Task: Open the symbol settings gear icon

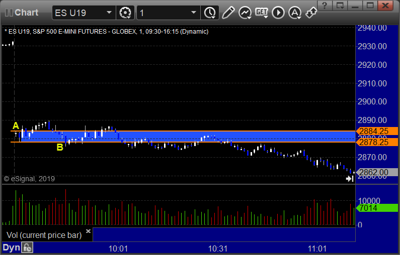Action: point(125,13)
